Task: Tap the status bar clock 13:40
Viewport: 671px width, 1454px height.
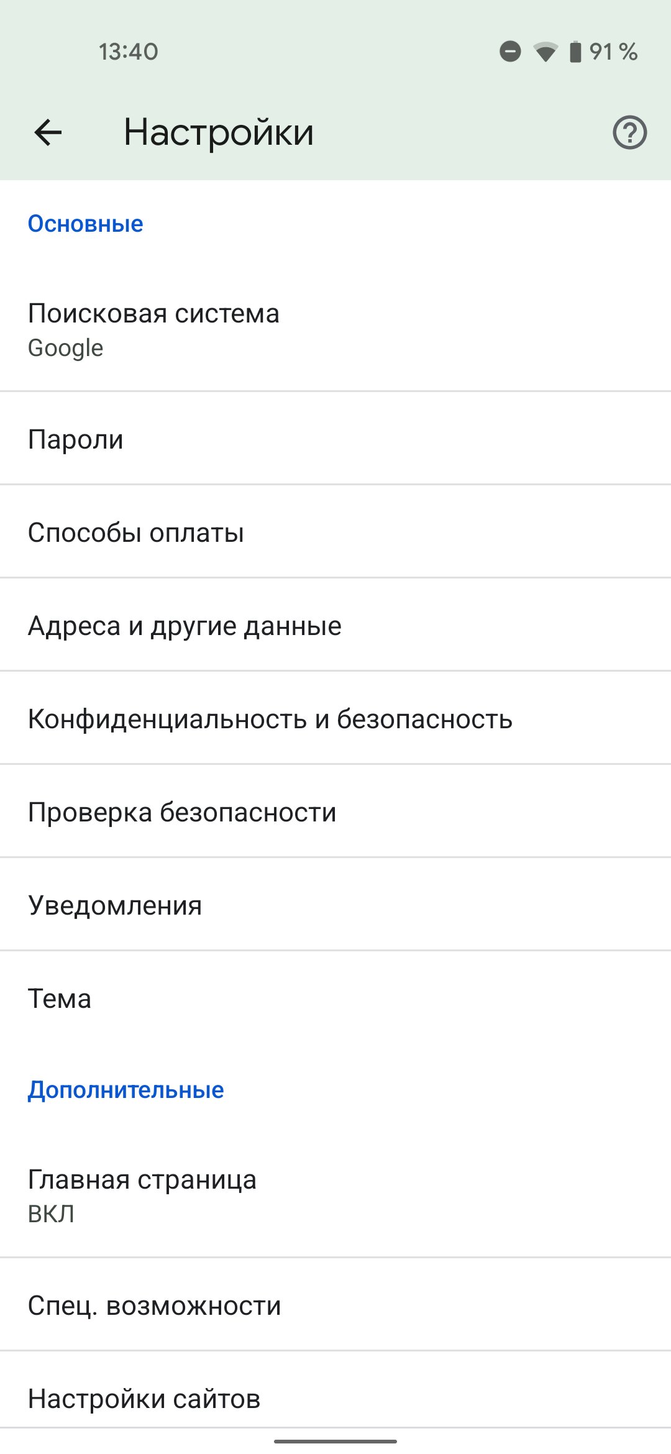Action: (129, 52)
